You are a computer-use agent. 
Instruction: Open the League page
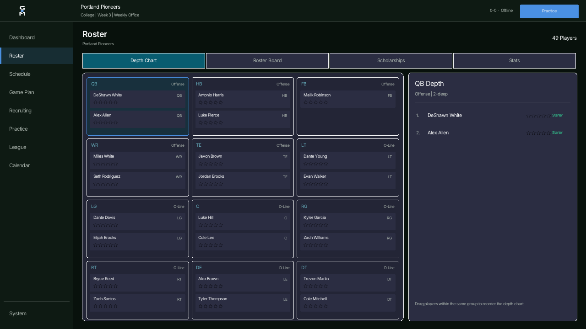[x=37, y=147]
